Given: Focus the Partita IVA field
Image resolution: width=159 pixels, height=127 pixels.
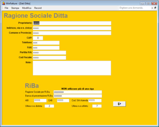Looking at the screenshot, I should tap(49, 53).
